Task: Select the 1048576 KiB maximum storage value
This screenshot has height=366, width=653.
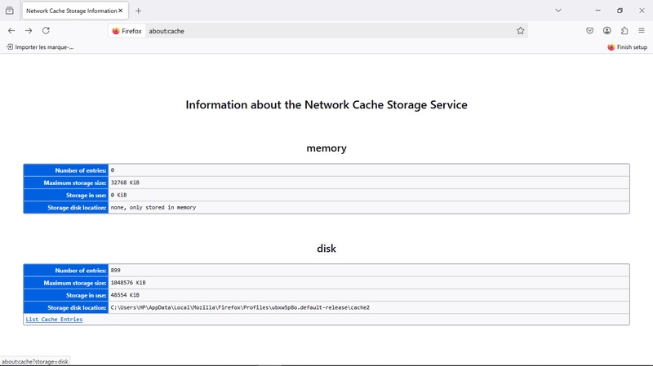Action: point(128,283)
